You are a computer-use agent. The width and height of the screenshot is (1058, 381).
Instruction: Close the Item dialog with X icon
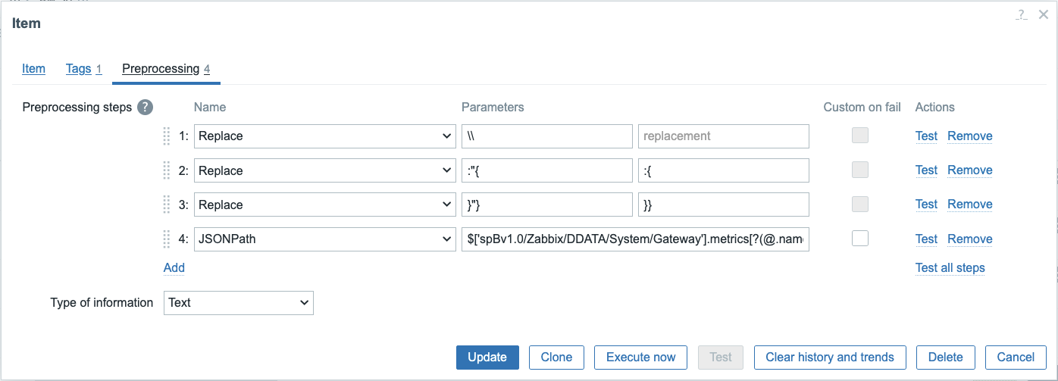click(x=1044, y=14)
